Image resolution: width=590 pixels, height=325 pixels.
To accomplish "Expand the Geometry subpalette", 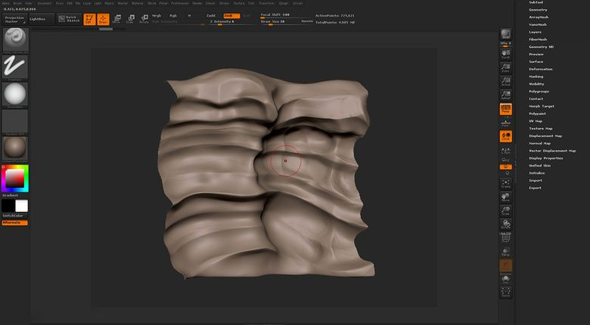I will 539,10.
